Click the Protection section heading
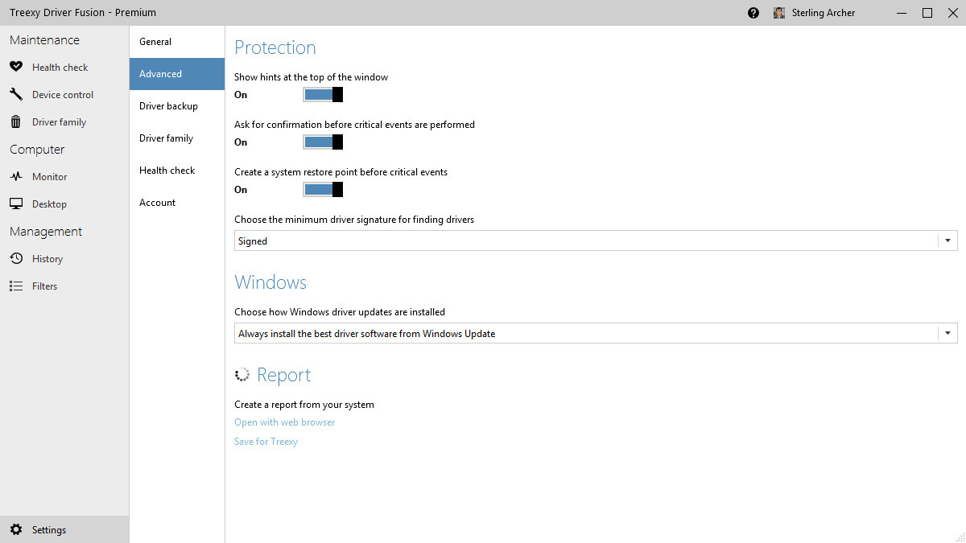The width and height of the screenshot is (966, 543). (x=275, y=47)
